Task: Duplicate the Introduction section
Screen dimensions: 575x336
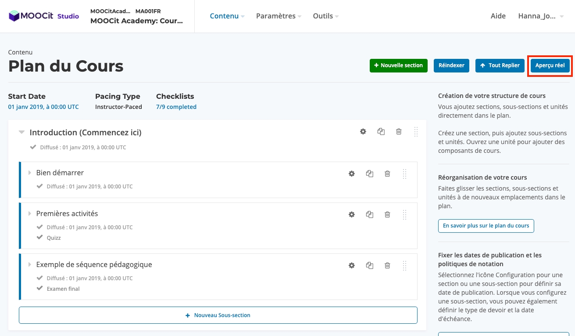Action: point(381,131)
